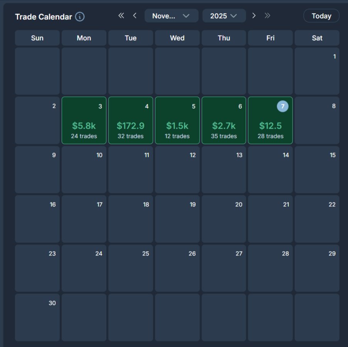Click the 24 trades label on November 3

[84, 136]
